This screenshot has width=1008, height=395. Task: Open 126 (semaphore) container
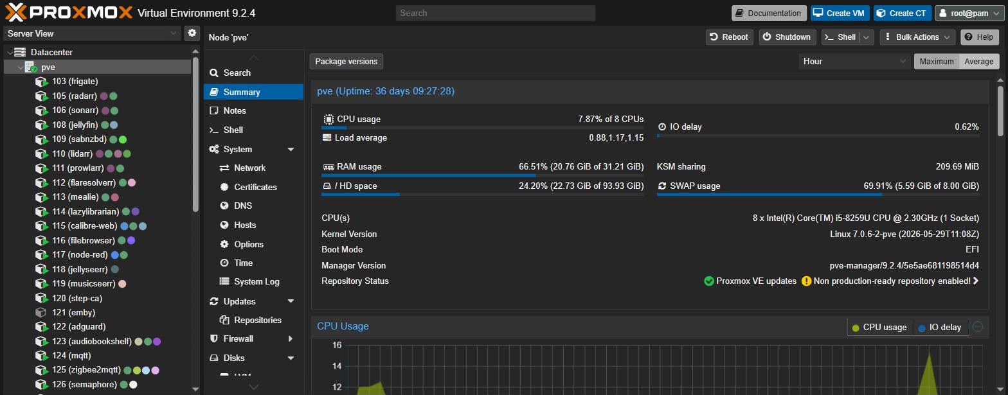84,385
